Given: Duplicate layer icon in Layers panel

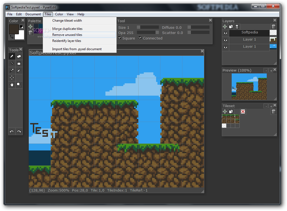Looking at the screenshot, I should 231,27.
